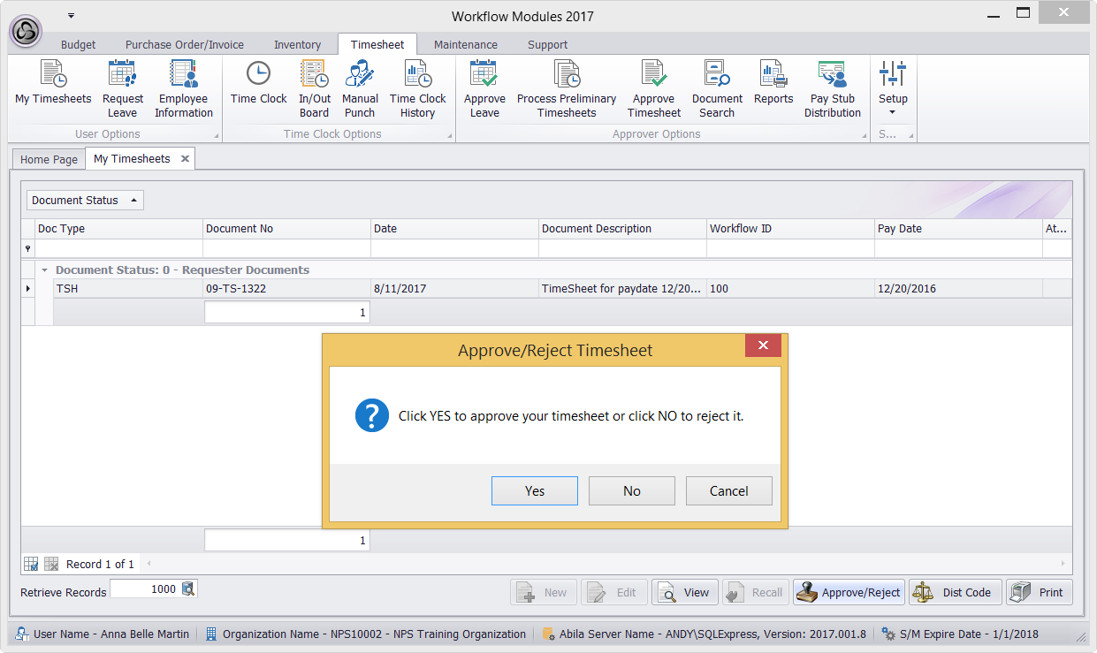This screenshot has height=653, width=1097.
Task: Click Yes to approve the timesheet
Action: coord(534,491)
